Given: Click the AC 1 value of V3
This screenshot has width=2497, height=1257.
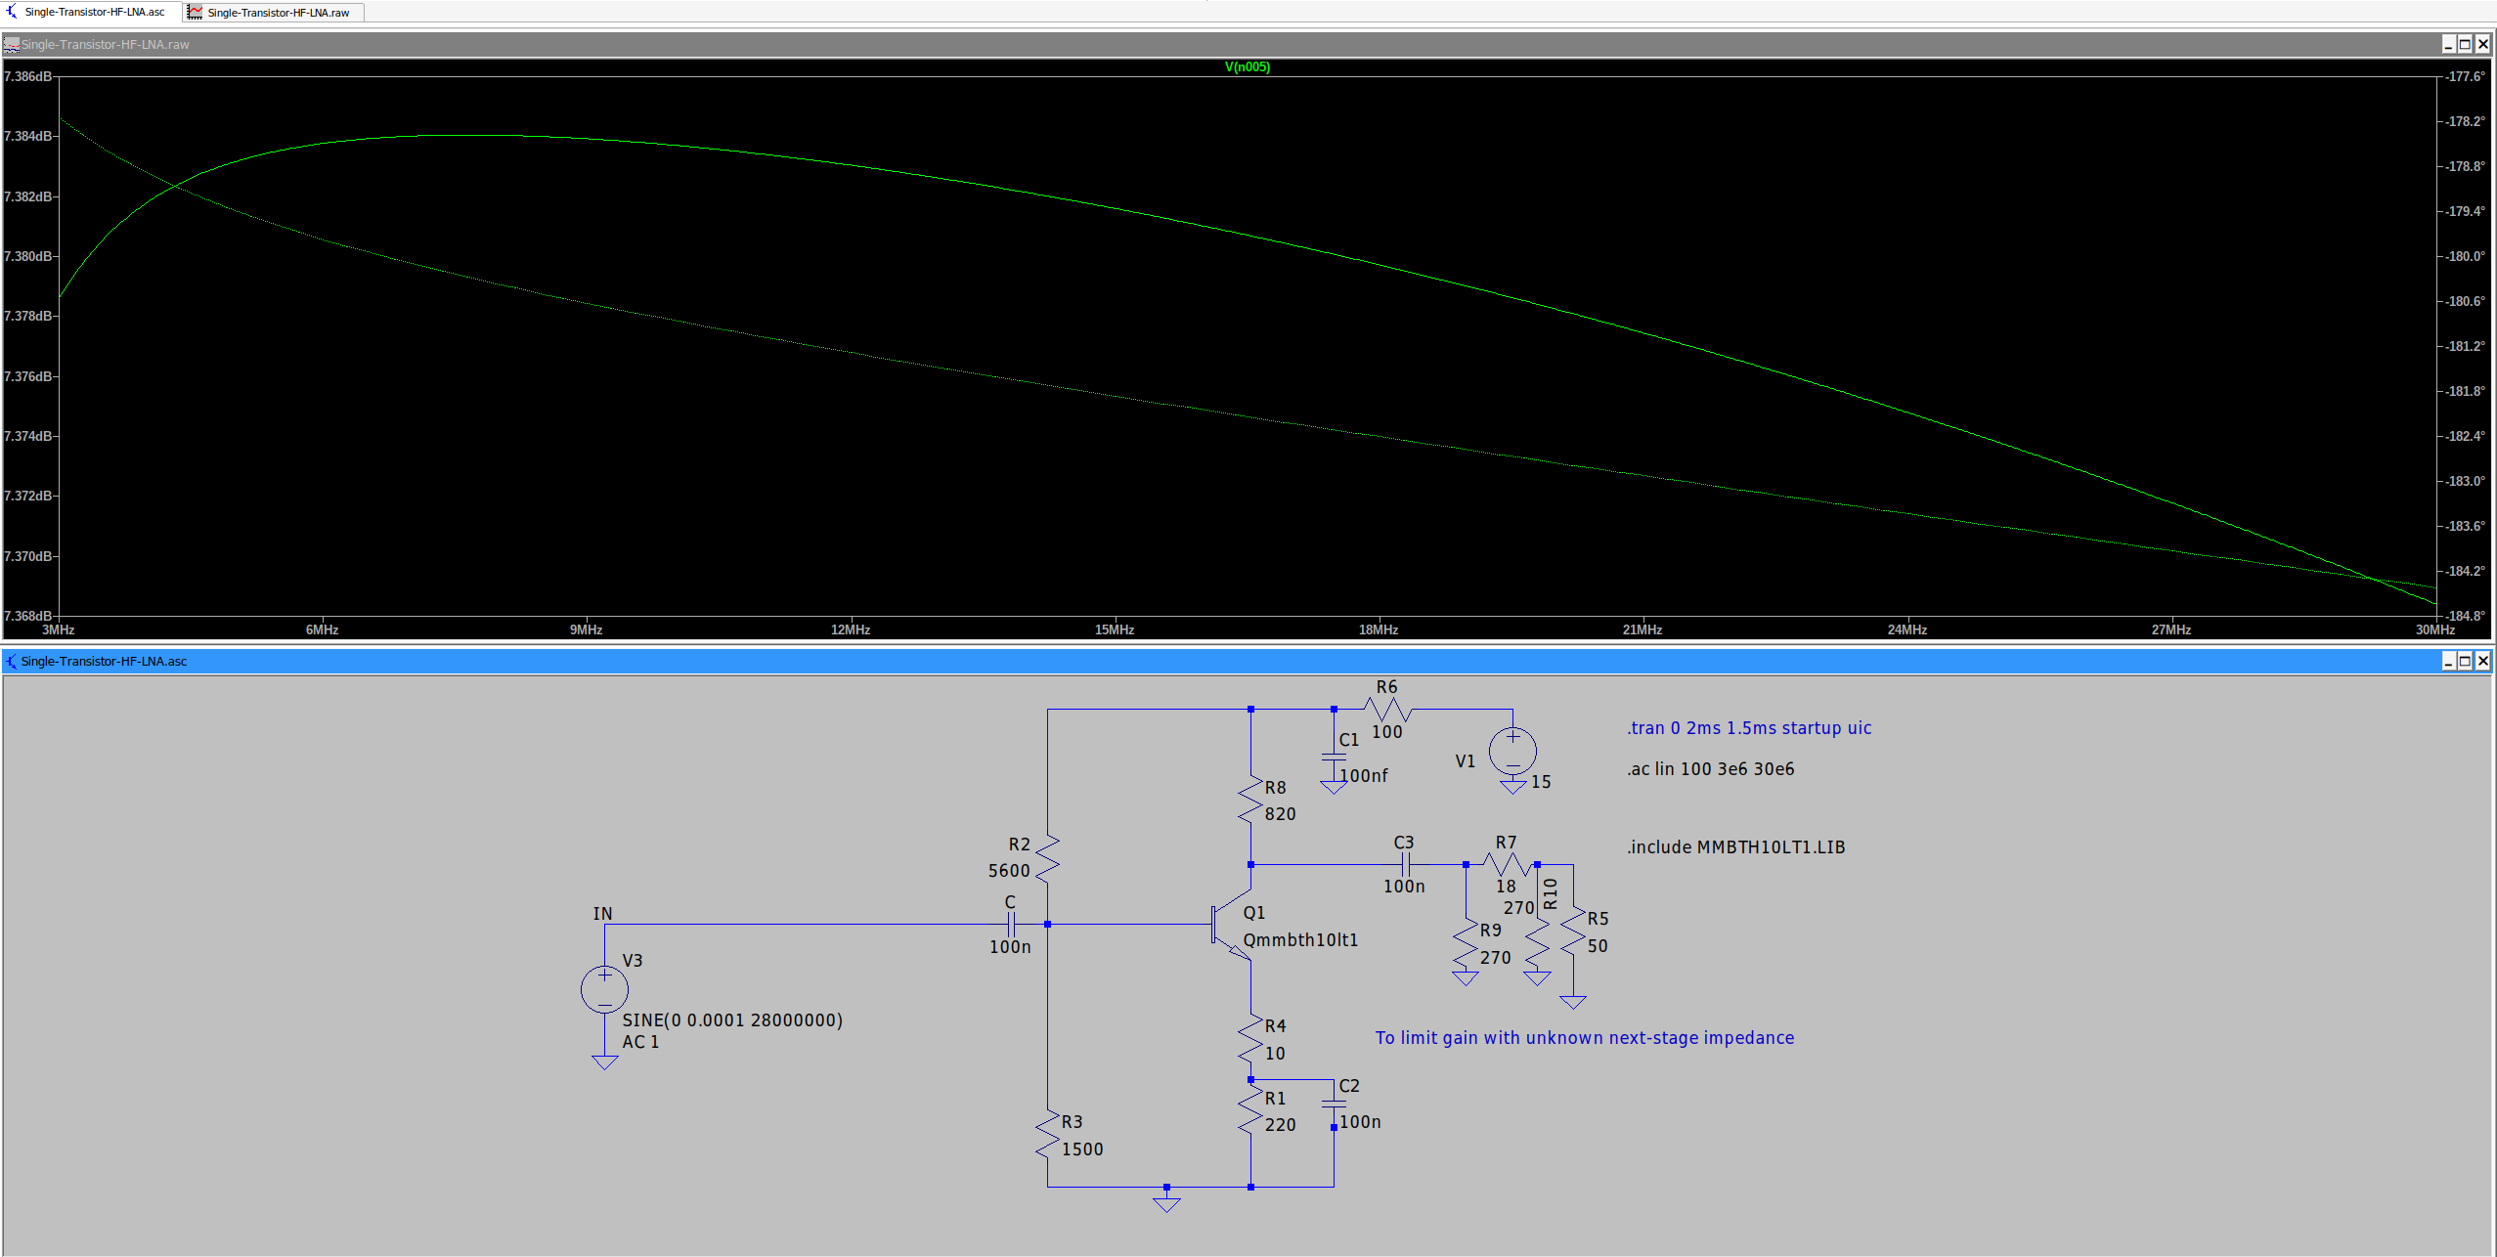Looking at the screenshot, I should 640,1042.
